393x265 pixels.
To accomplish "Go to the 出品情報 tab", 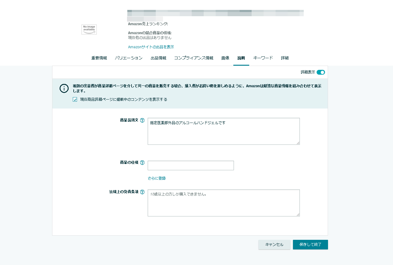I will pyautogui.click(x=158, y=58).
